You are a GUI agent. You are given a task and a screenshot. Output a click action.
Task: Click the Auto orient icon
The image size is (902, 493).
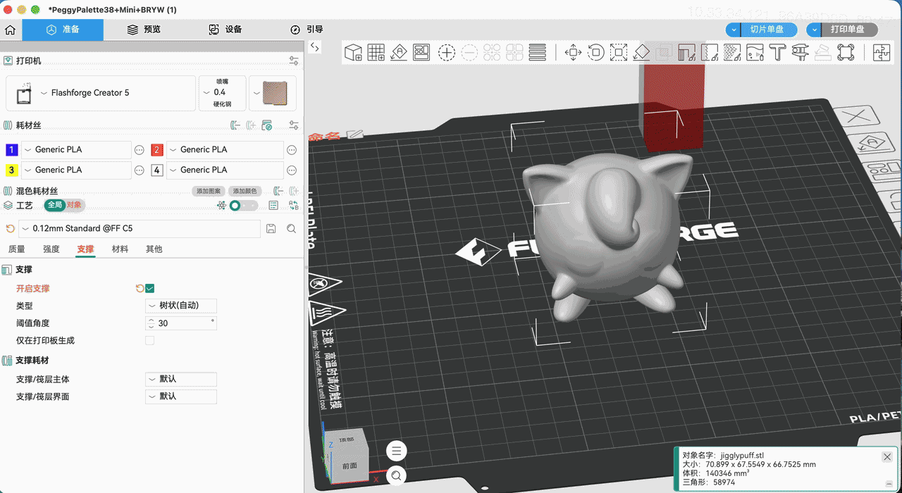(x=399, y=52)
